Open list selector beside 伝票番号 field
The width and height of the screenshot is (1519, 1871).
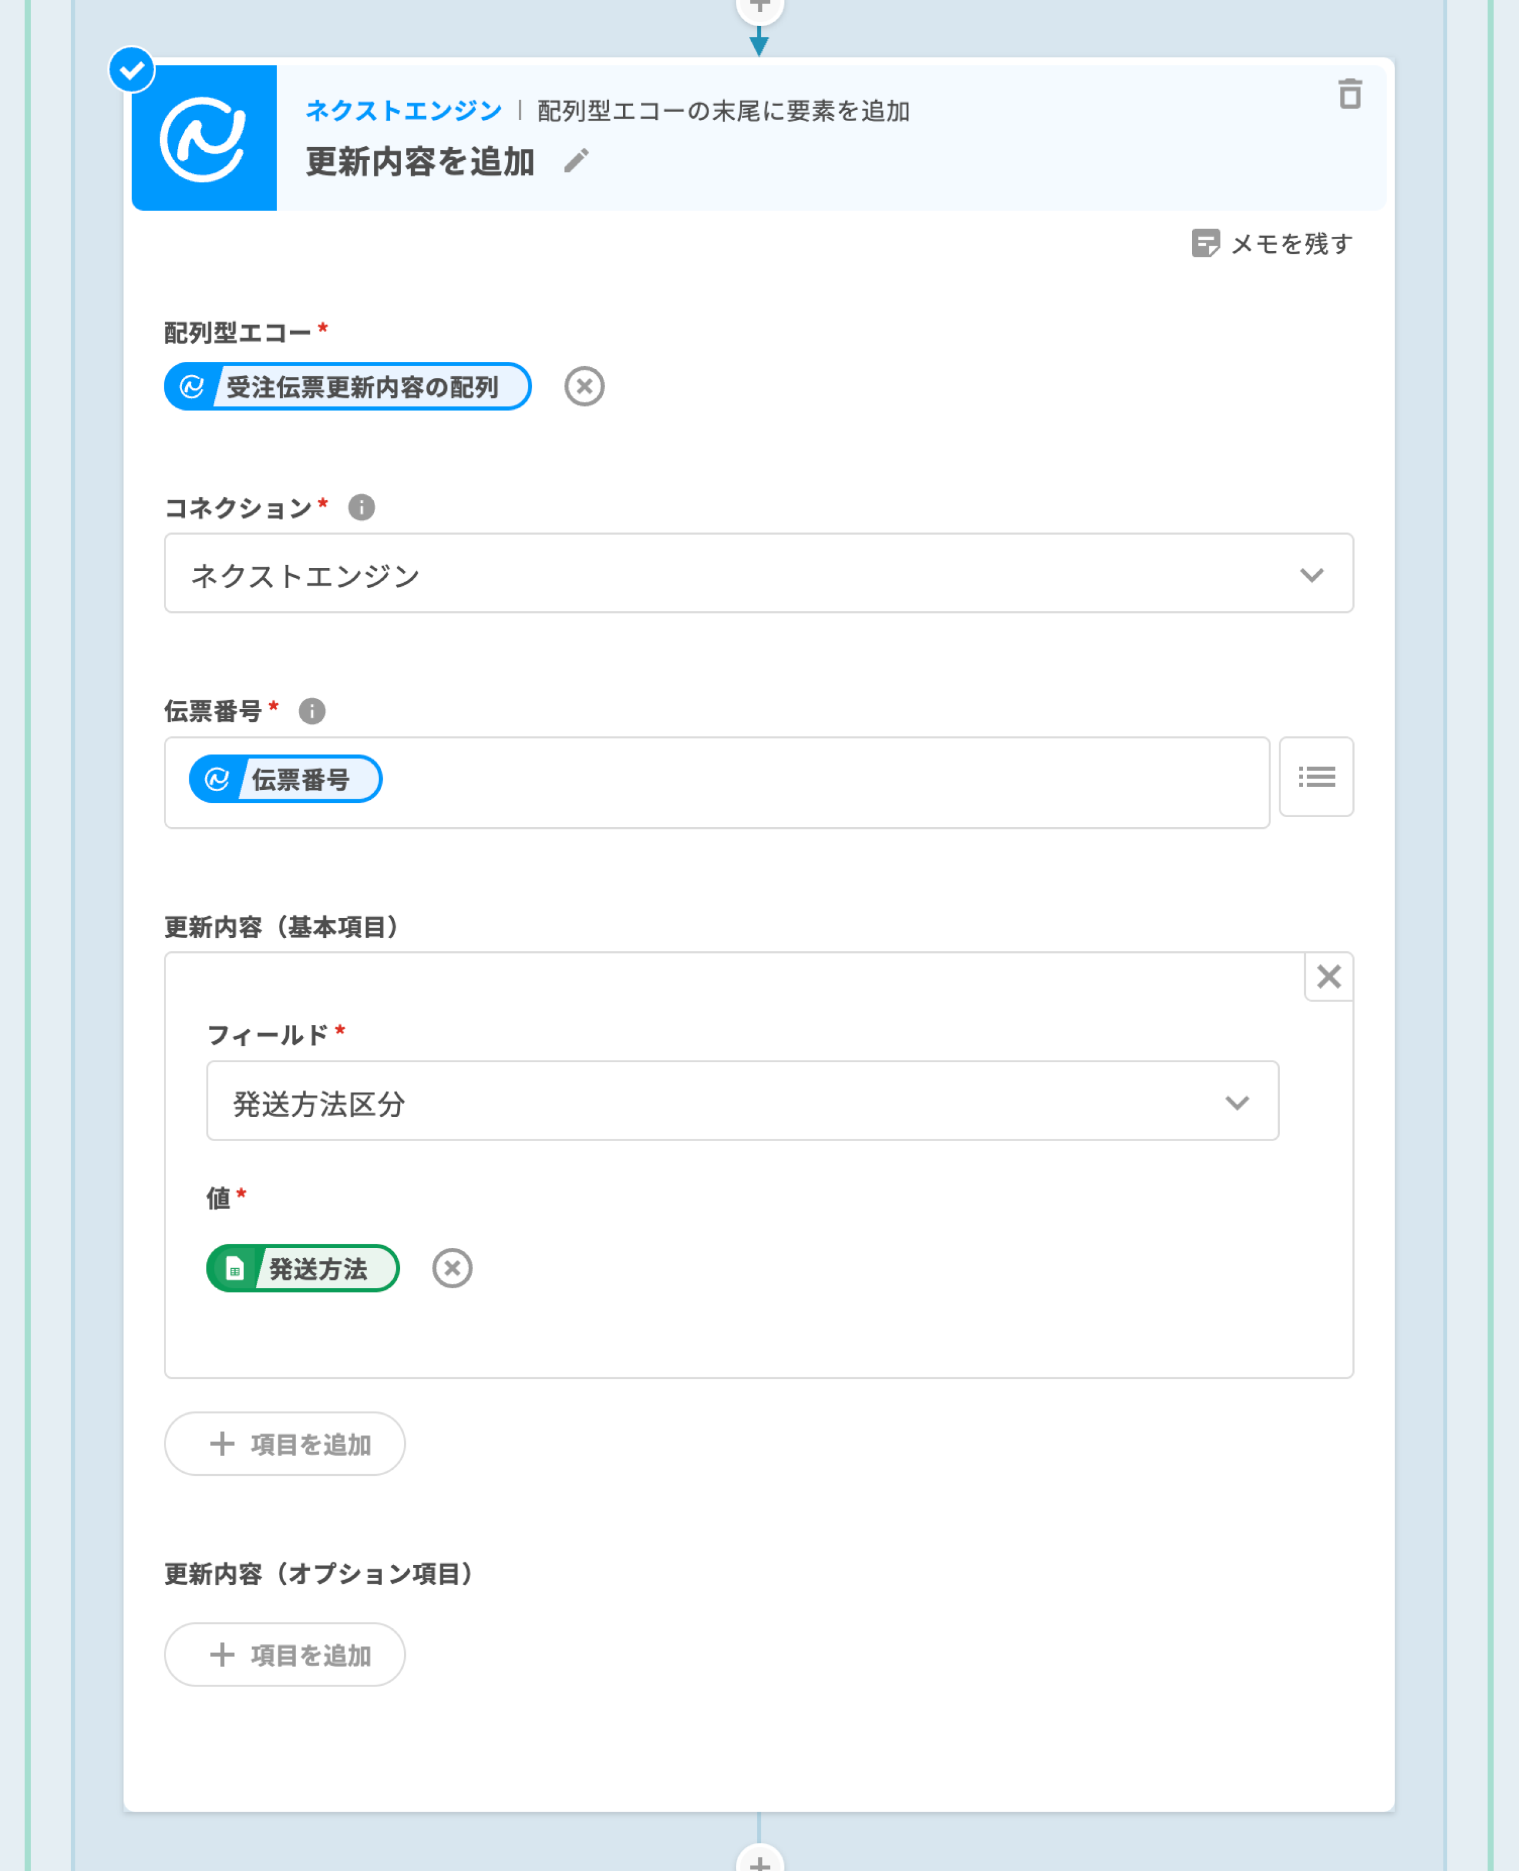pos(1315,777)
